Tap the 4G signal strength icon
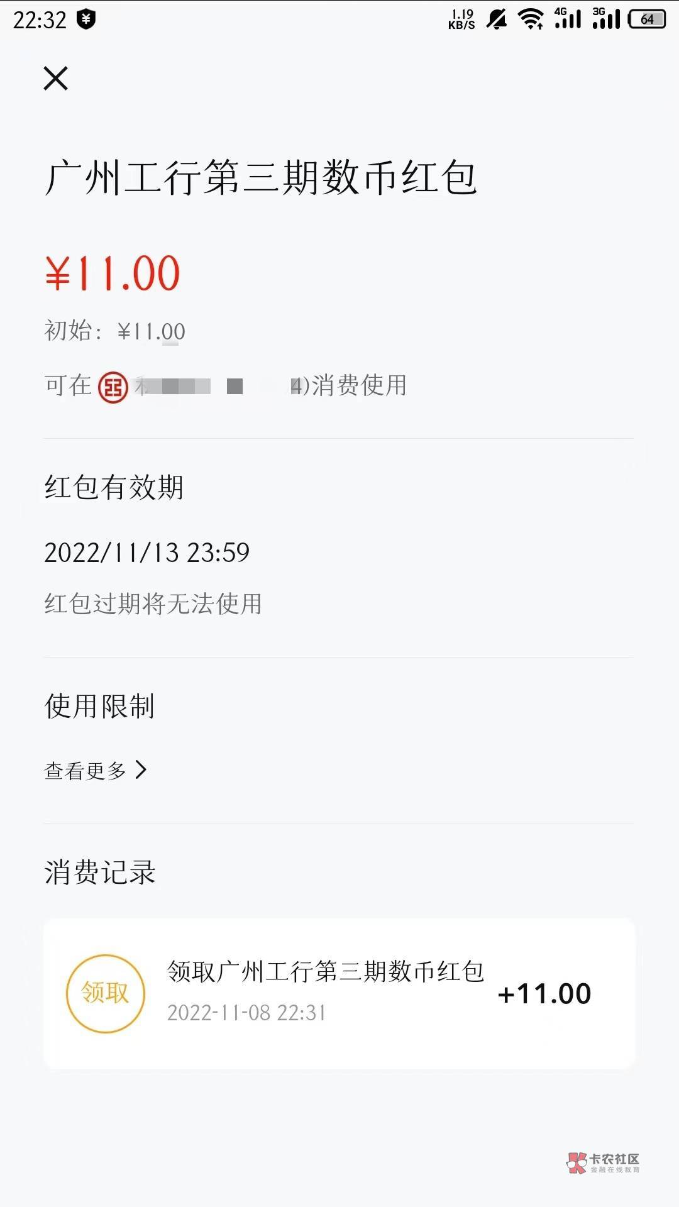 click(x=568, y=19)
